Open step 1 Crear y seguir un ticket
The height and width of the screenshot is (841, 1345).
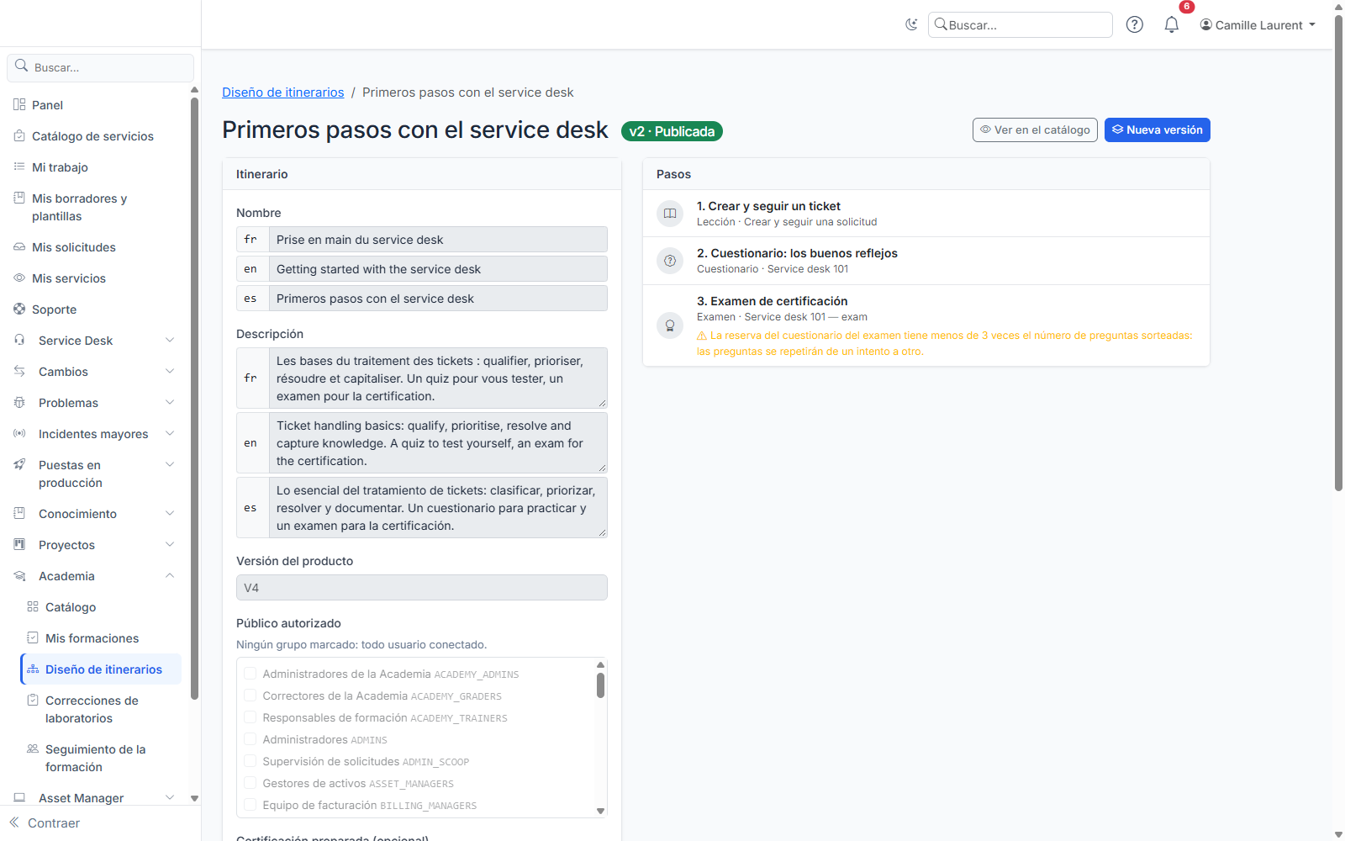(x=926, y=214)
